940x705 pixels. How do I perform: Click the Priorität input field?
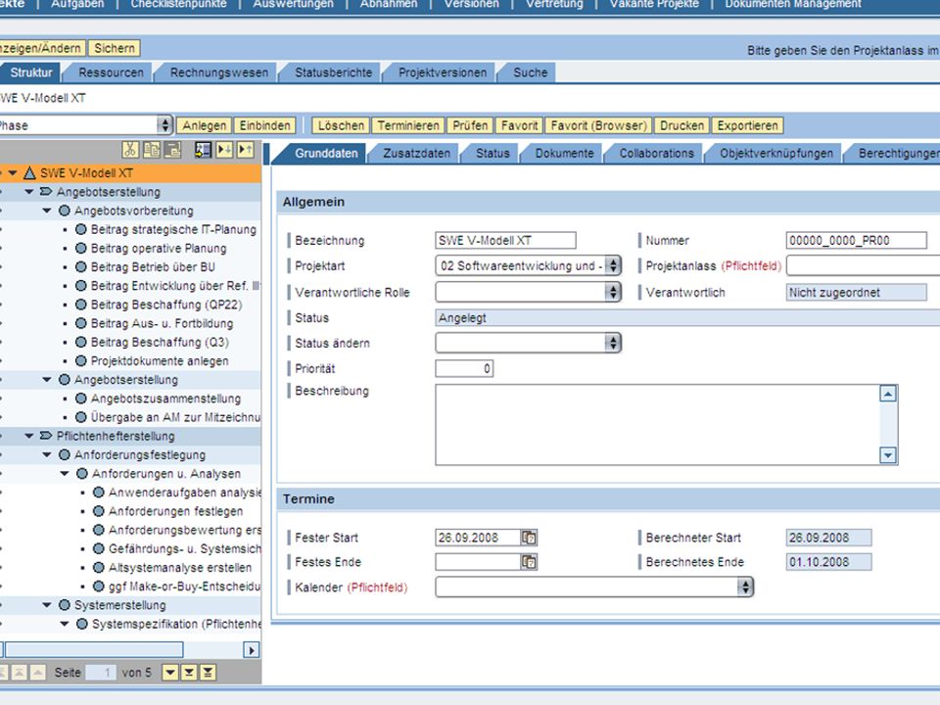(464, 369)
